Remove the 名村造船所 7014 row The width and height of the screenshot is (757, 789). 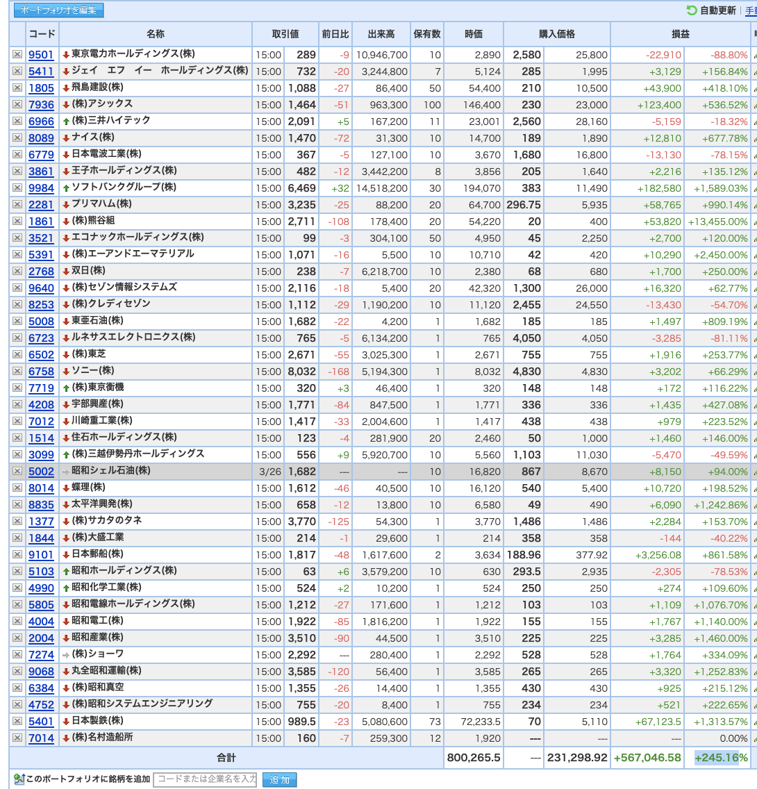click(x=17, y=738)
